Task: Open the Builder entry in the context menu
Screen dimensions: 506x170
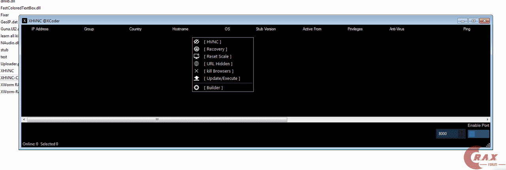Action: (x=223, y=88)
